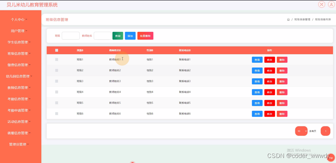Open user profile icon in header
This screenshot has height=163, width=336.
click(x=331, y=4)
